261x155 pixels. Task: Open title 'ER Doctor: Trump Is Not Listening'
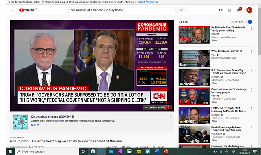pos(228,110)
